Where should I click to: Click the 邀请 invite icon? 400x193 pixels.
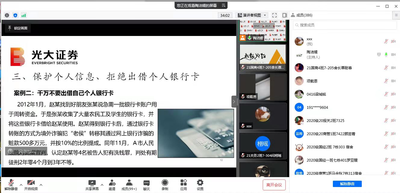(x=112, y=183)
